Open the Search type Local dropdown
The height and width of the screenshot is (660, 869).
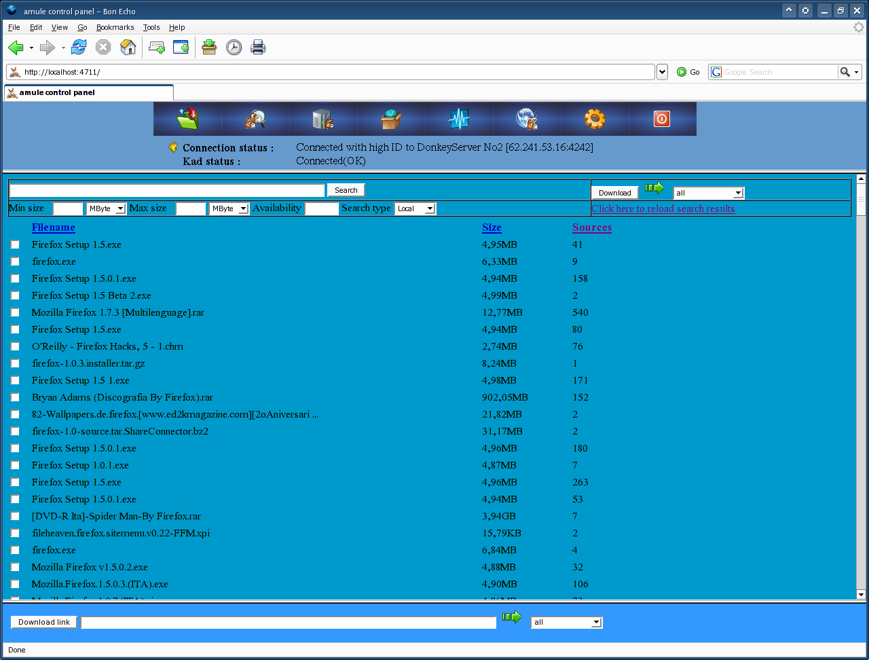click(x=415, y=208)
